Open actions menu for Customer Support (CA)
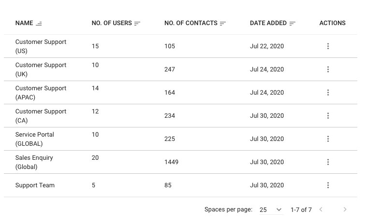 click(x=328, y=116)
